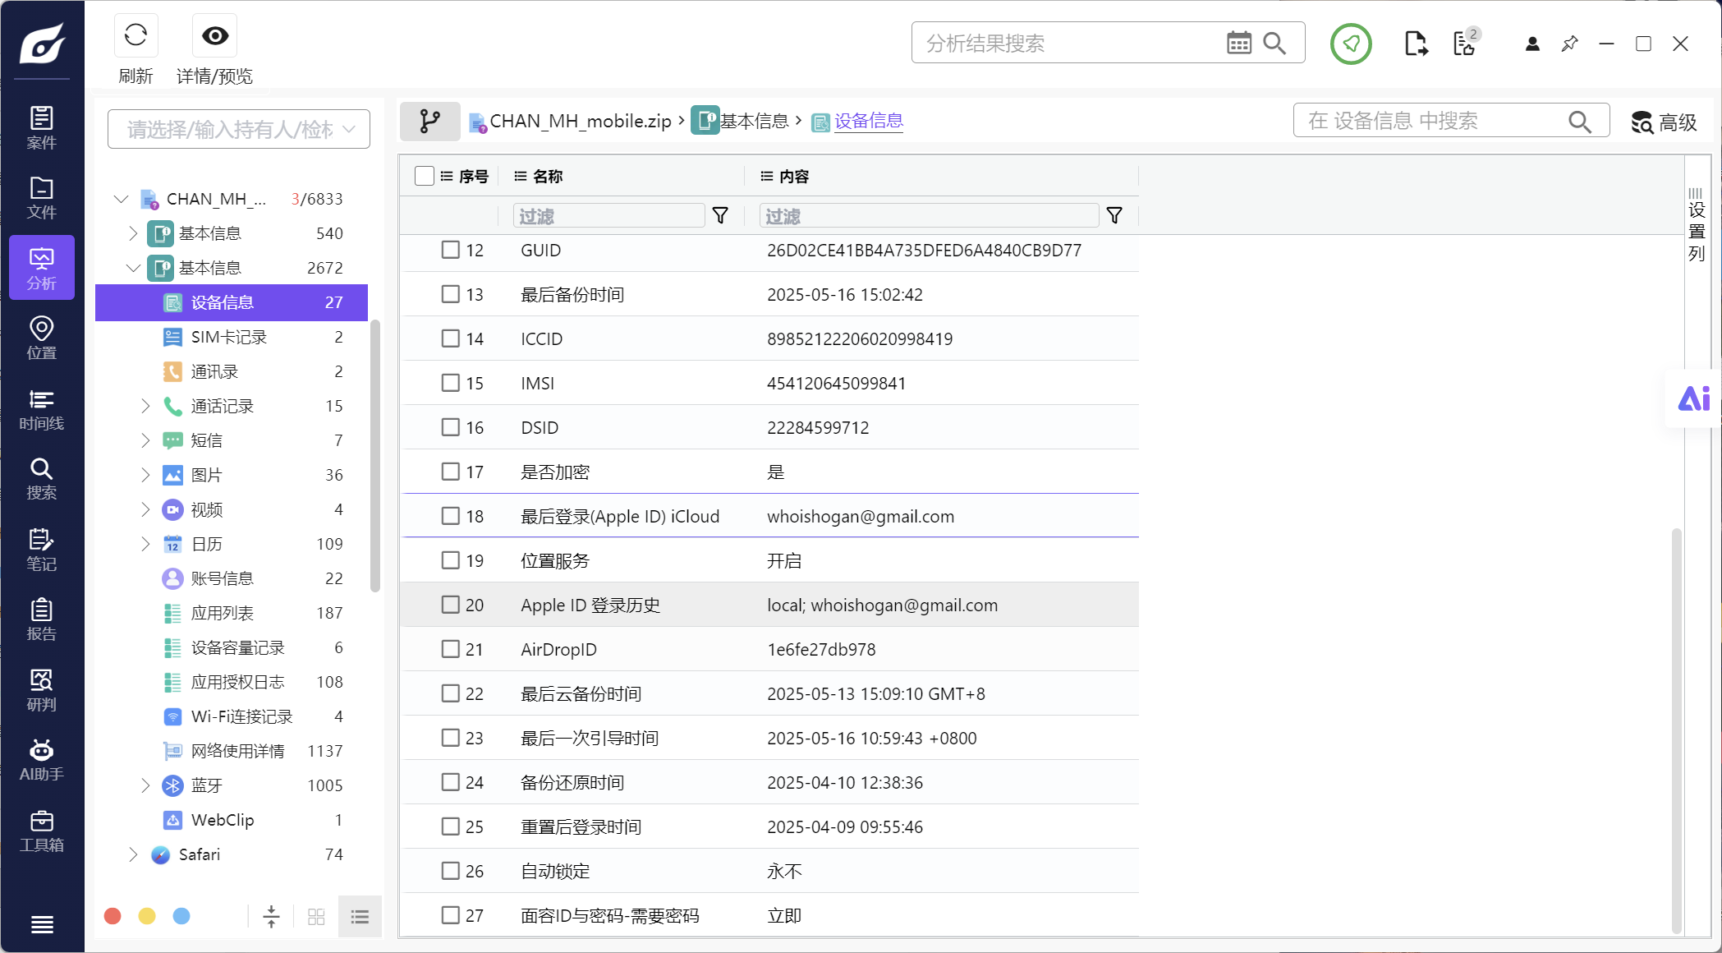Expand the Safari tree node
The image size is (1722, 953).
coord(133,854)
